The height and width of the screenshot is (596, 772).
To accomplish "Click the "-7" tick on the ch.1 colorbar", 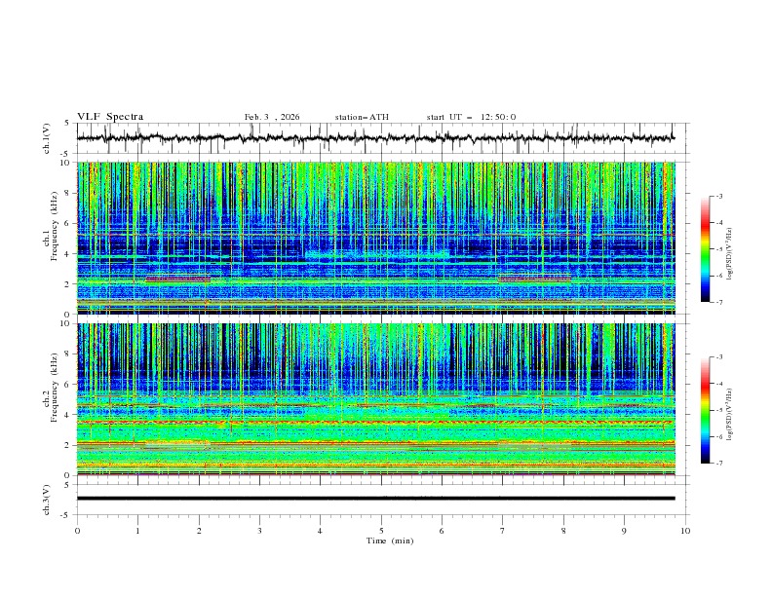I will tap(719, 302).
